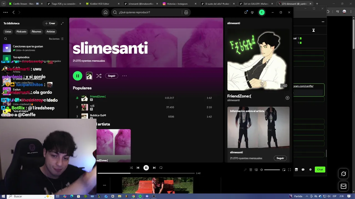The width and height of the screenshot is (355, 199).
Task: Open FriendZone:( album cover in side panel
Action: coord(258,60)
